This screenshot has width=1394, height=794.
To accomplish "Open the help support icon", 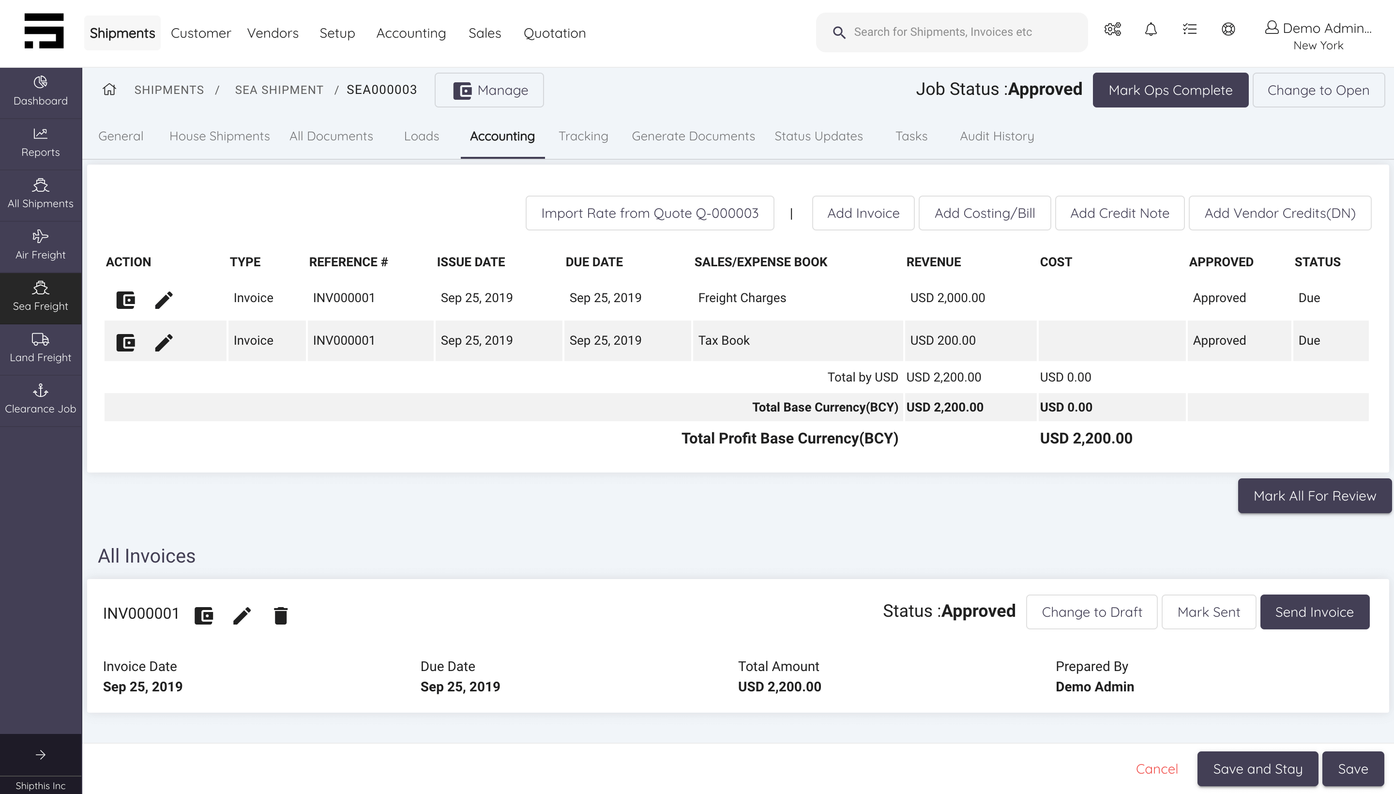I will click(1228, 30).
